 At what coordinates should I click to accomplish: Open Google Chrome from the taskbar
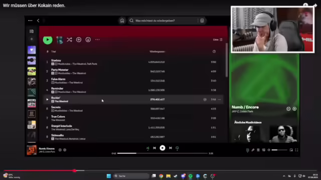pos(161,176)
